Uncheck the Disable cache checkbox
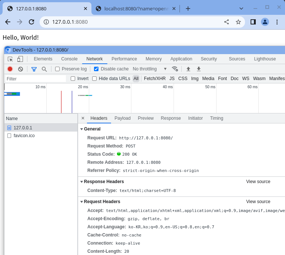This screenshot has height=255, width=285. pos(96,69)
